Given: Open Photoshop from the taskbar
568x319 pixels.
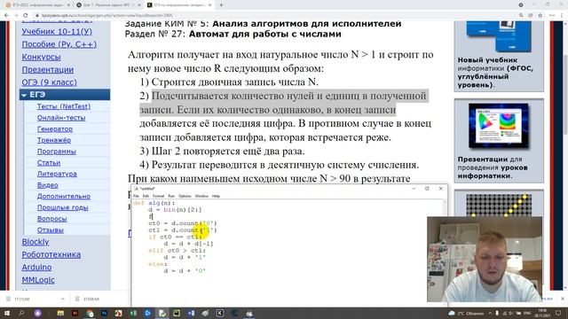Looking at the screenshot, I should tap(105, 313).
